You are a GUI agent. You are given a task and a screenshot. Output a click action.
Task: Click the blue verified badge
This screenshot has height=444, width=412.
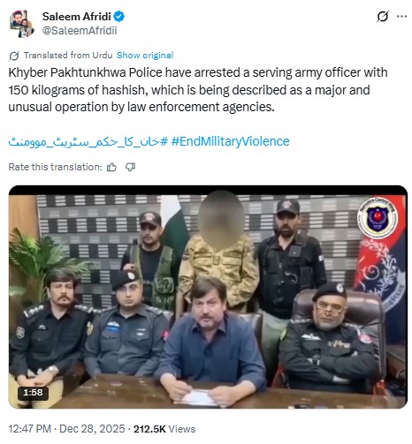click(119, 17)
